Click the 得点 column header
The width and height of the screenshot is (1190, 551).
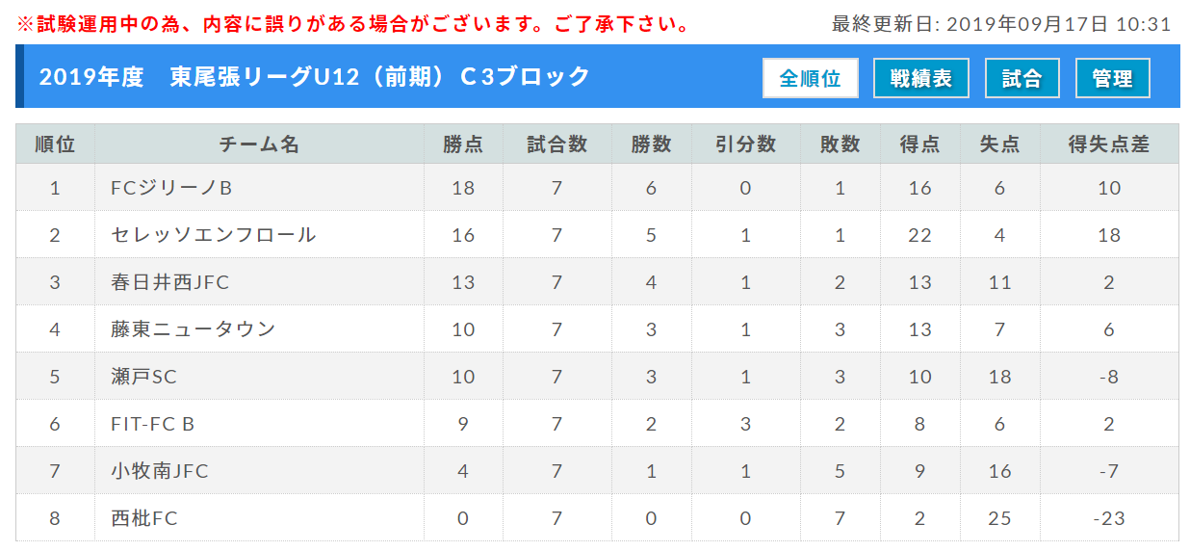[919, 144]
